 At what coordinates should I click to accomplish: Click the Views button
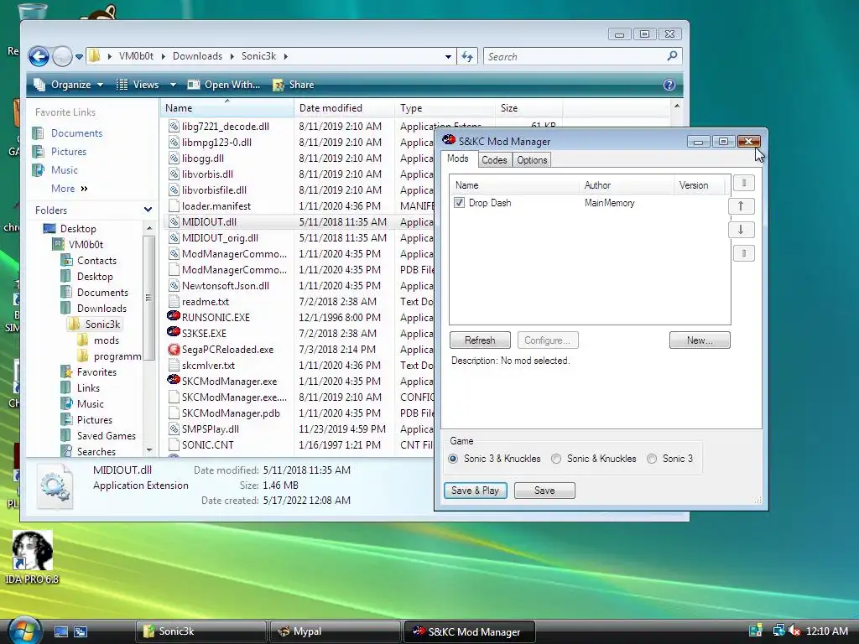(138, 85)
